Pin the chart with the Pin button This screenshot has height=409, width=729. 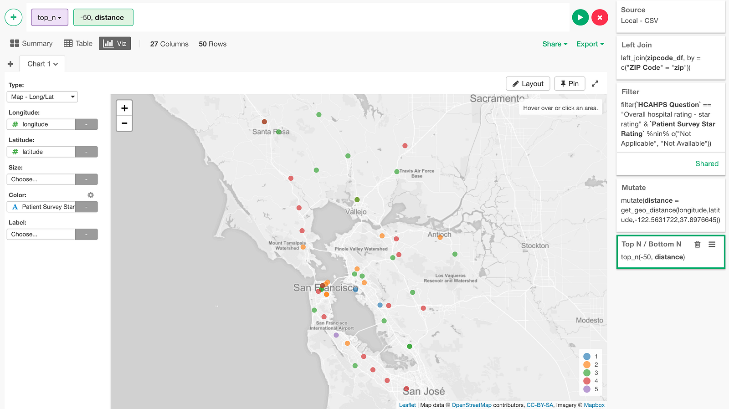point(570,84)
